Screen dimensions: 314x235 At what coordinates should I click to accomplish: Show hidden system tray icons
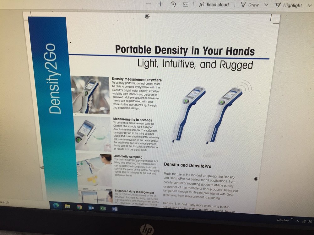coord(297,221)
